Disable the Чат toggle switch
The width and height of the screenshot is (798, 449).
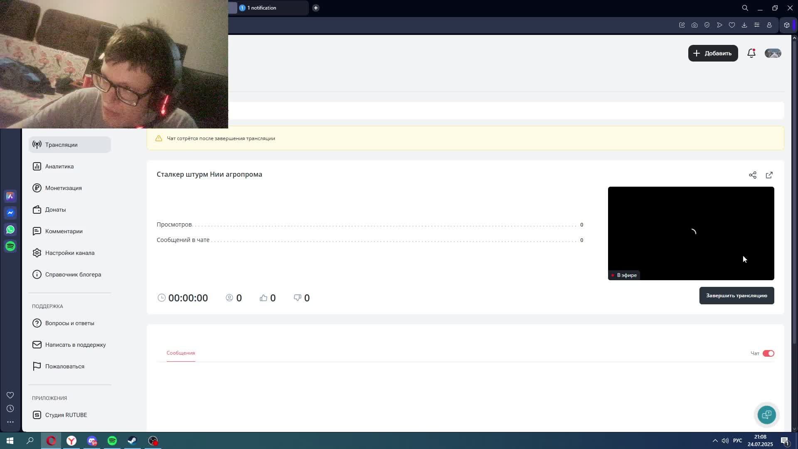click(x=768, y=353)
